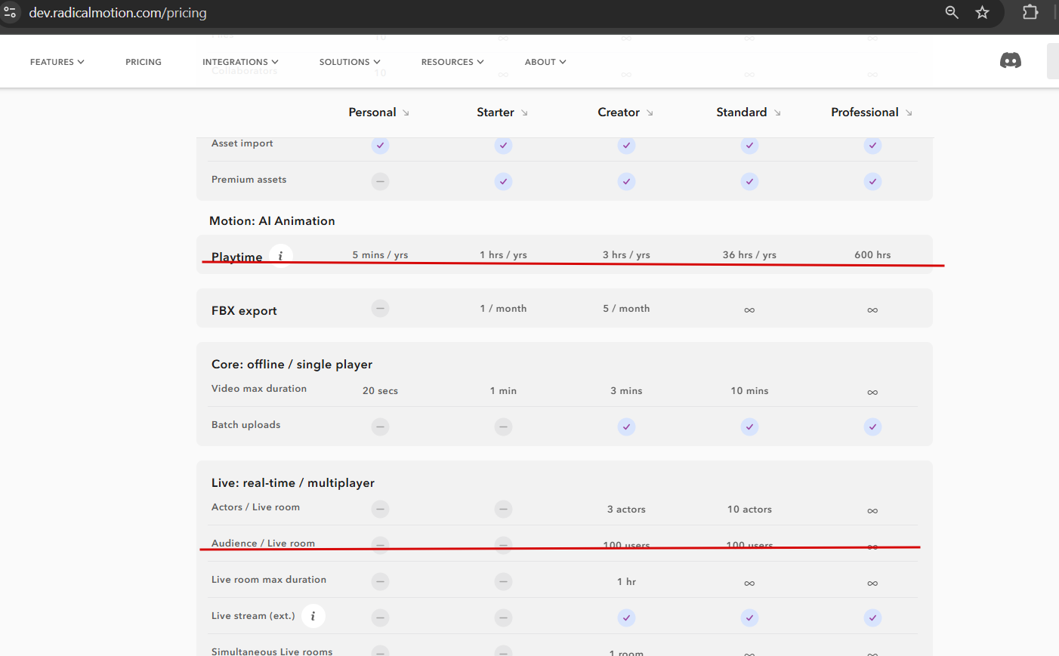Screen dimensions: 1059x656
Task: Select the Video max duration label
Action: (259, 389)
